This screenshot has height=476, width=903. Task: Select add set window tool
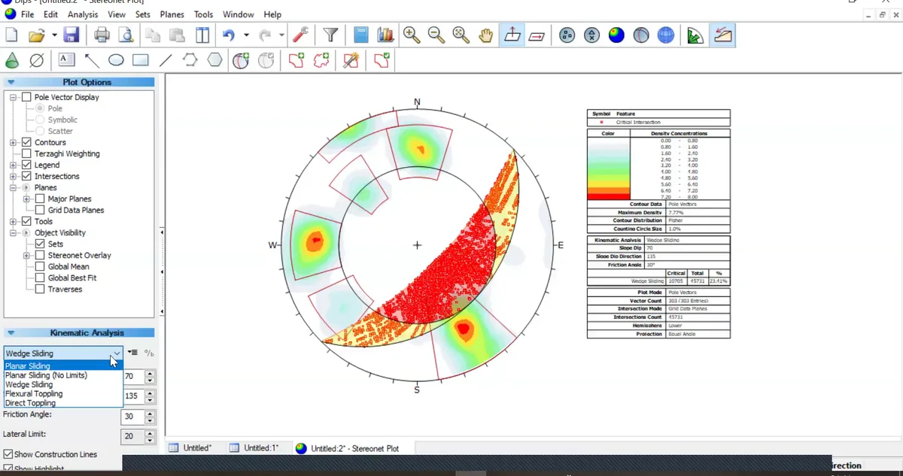coord(296,60)
